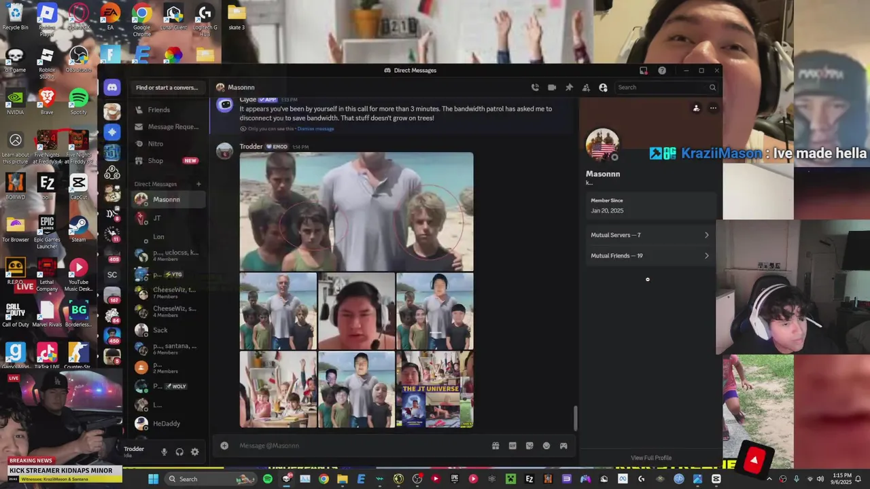
Task: Open the Sack direct message
Action: (x=167, y=330)
